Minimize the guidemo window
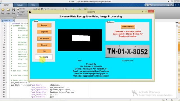This screenshot has width=180, height=101. point(143,12)
